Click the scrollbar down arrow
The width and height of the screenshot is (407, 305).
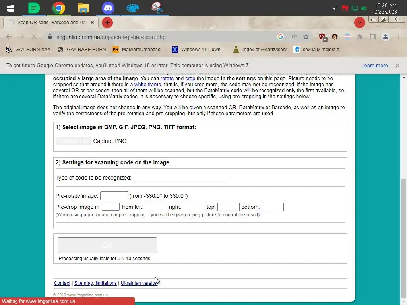[x=403, y=302]
